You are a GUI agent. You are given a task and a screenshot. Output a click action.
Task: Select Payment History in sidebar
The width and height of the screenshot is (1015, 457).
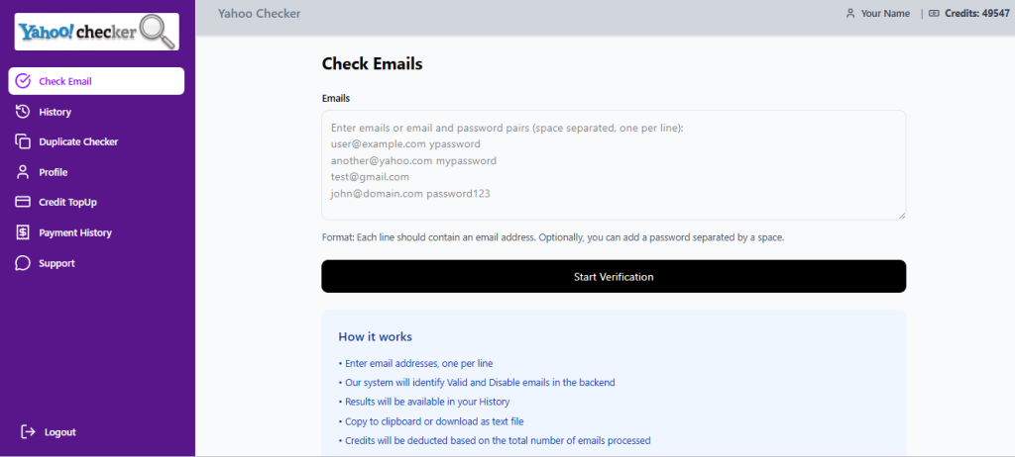(75, 232)
